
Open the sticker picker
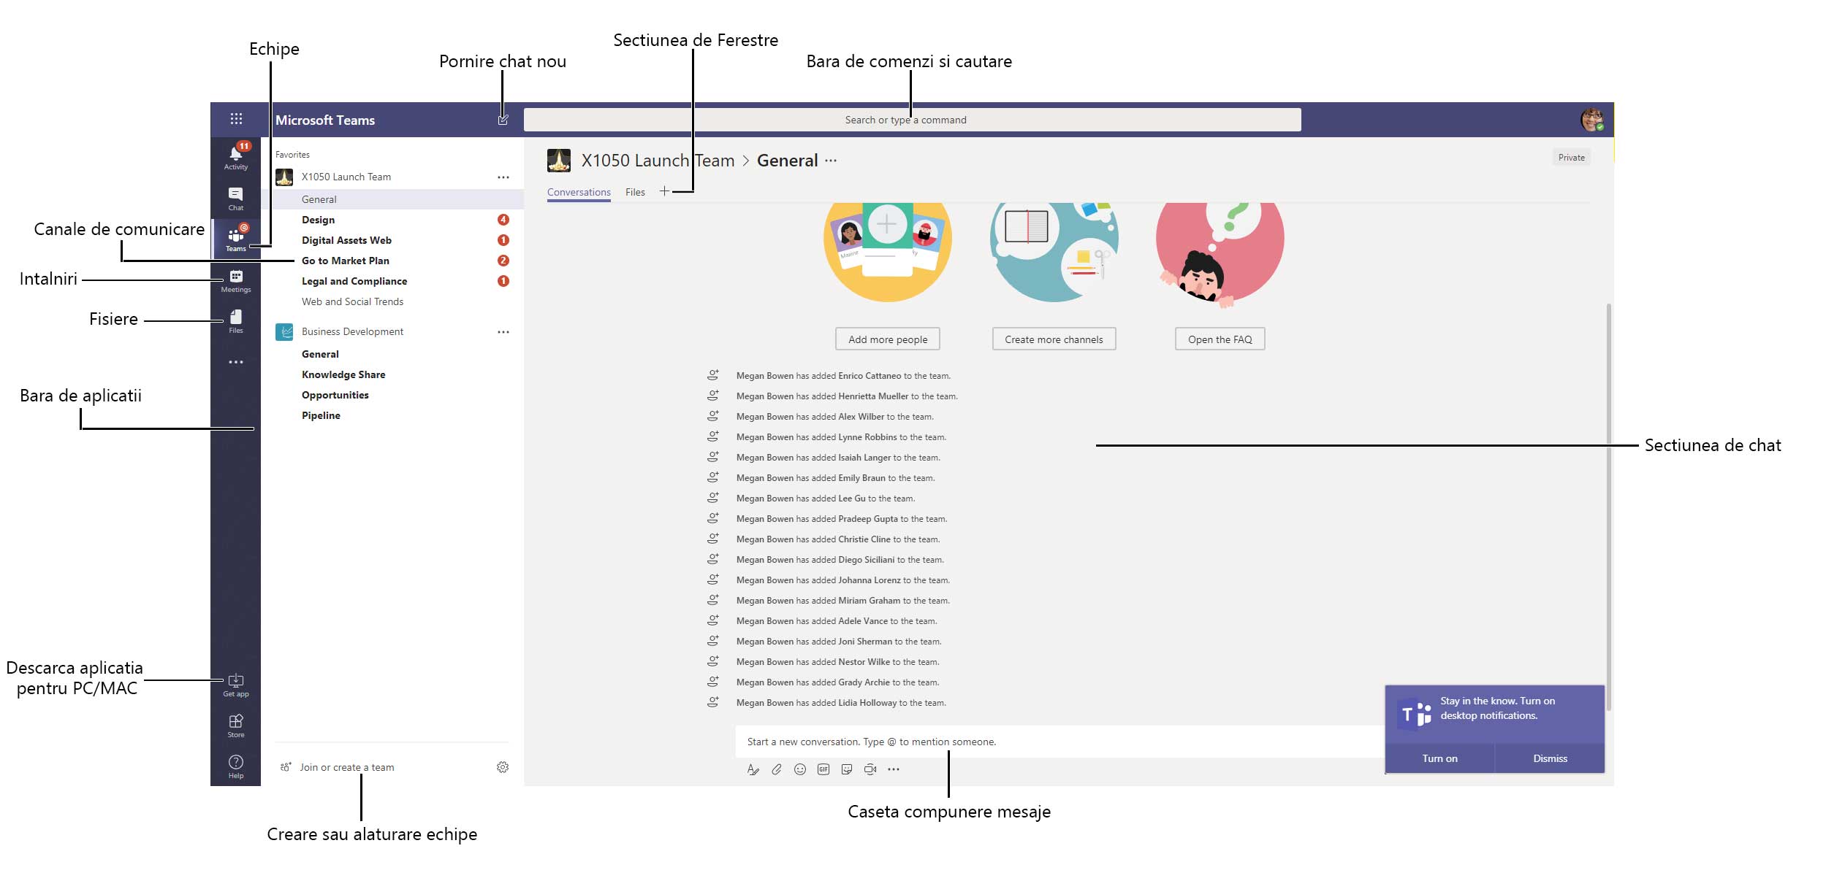click(x=847, y=769)
